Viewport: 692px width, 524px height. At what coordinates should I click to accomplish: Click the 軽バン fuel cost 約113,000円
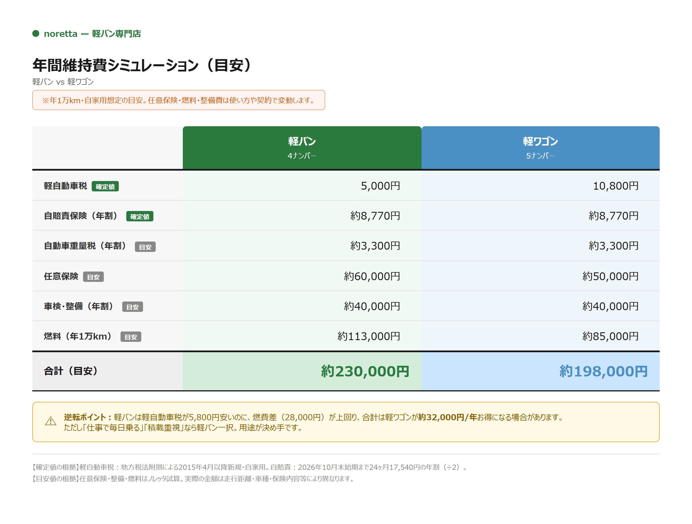click(x=369, y=336)
